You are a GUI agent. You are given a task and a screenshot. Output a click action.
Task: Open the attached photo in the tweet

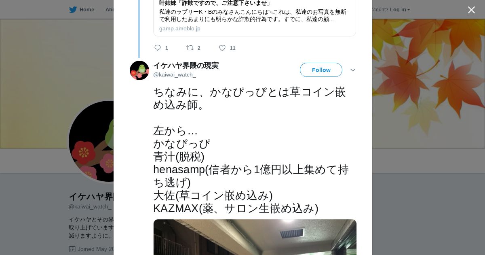(255, 237)
